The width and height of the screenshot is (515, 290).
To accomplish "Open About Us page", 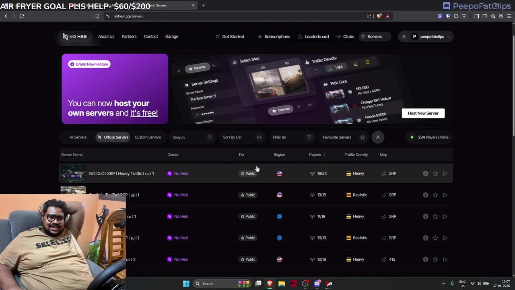I will point(106,37).
